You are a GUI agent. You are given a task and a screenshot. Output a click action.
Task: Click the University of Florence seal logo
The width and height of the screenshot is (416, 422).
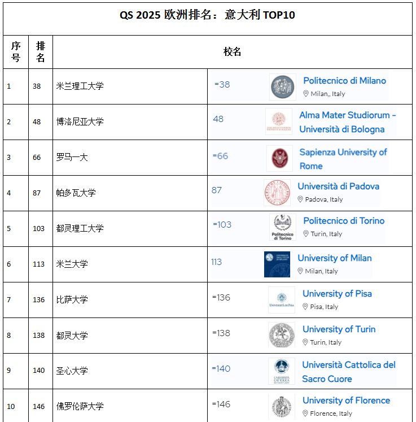tap(282, 406)
